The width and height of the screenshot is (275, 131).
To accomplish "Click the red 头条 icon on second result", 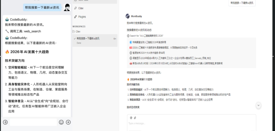I will [131, 47].
